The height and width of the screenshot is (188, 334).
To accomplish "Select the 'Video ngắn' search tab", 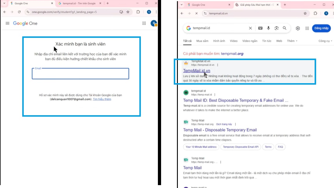I will tap(250, 41).
